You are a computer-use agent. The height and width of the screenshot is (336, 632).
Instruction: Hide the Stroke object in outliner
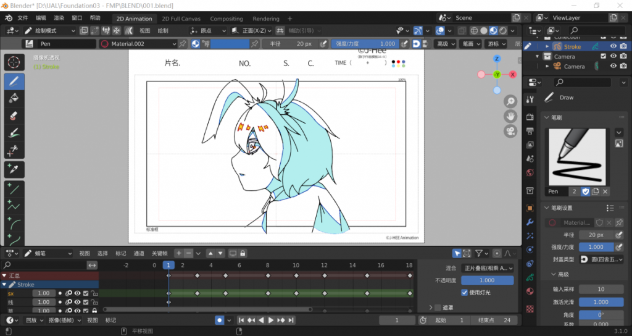pyautogui.click(x=613, y=46)
